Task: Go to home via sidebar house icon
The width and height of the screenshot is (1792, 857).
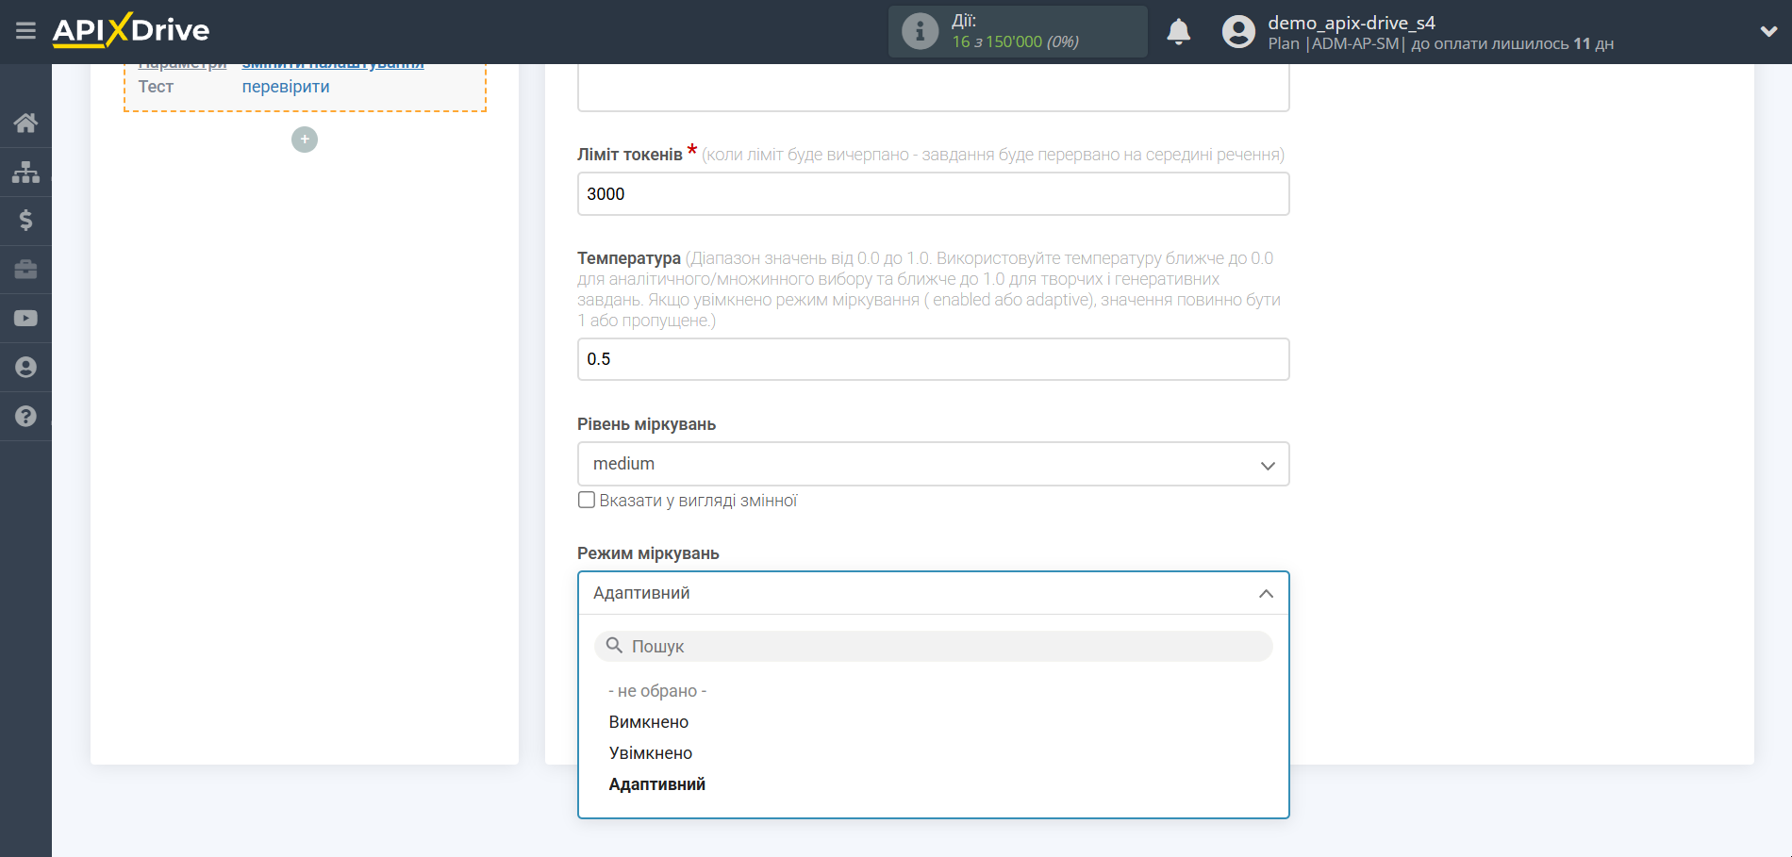Action: point(25,123)
